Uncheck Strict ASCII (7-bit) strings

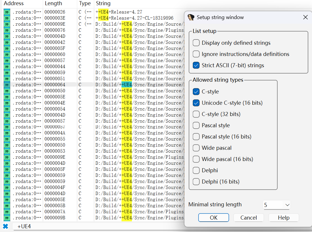pyautogui.click(x=196, y=66)
